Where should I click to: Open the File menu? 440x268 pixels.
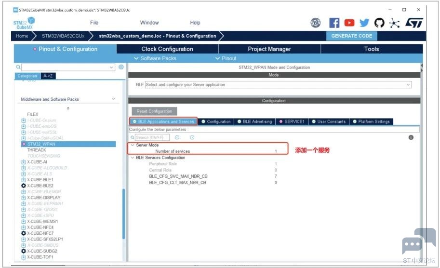click(x=94, y=23)
